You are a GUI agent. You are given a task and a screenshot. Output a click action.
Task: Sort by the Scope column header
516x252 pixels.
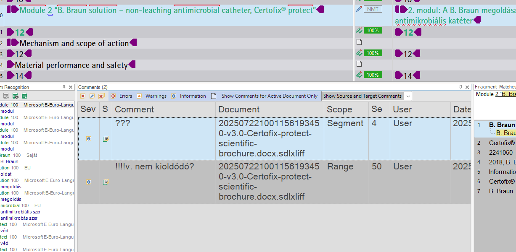(347, 109)
